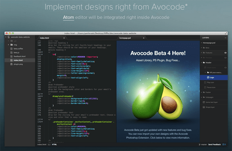Click Send Feedback in status bar
This screenshot has height=151, width=232.
coord(214,144)
